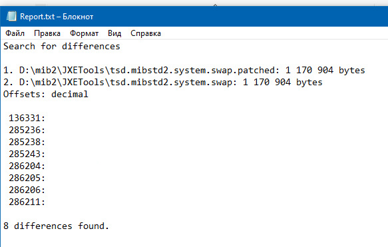The height and width of the screenshot is (247, 388).
Task: Click the '8 differences found.' line
Action: tap(56, 226)
